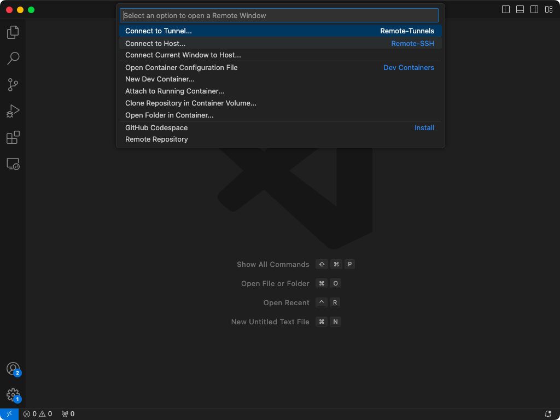Toggle the secondary side bar
The width and height of the screenshot is (560, 420).
click(534, 9)
